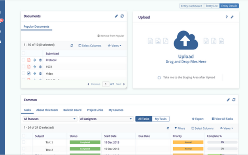This screenshot has height=155, width=248.
Task: Open Upload panel help question mark
Action: pyautogui.click(x=227, y=17)
